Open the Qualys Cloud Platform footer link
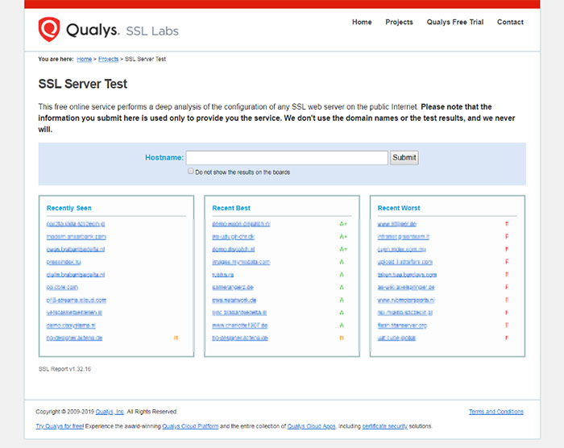This screenshot has height=448, width=564. [x=190, y=426]
